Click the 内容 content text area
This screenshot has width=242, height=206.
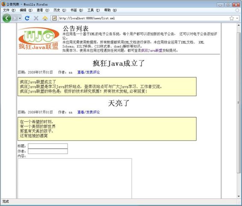[x=75, y=179]
